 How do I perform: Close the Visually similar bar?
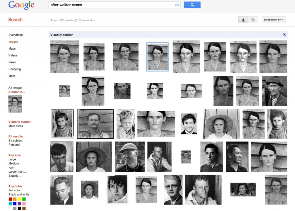coord(285,35)
